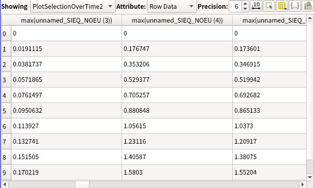
Task: Sort by max(unnamed_SIEQ_NOEU (3)) column header
Action: [x=67, y=20]
